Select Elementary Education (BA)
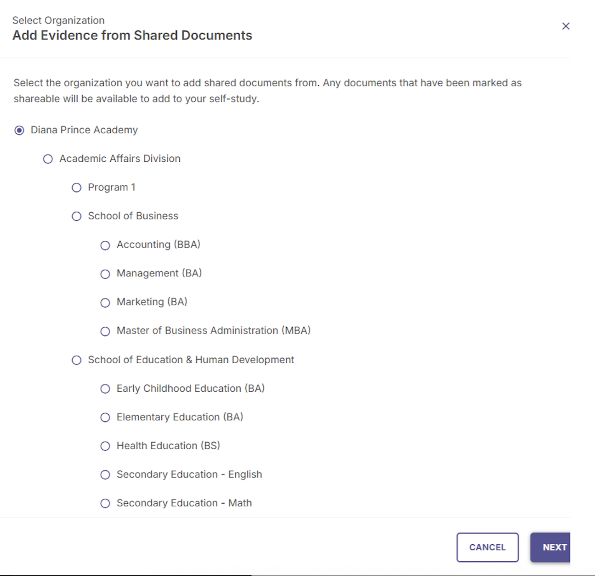The width and height of the screenshot is (595, 576). coord(105,417)
